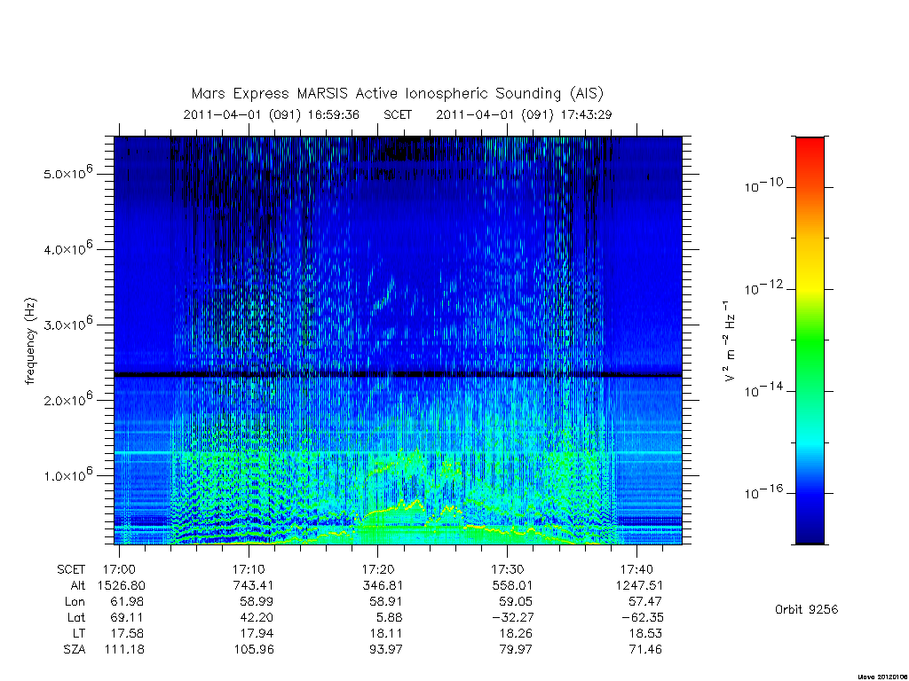Viewport: 909px width, 681px height.
Task: Select the start timestamp 16:59:36 in the subtitle
Action: 334,114
